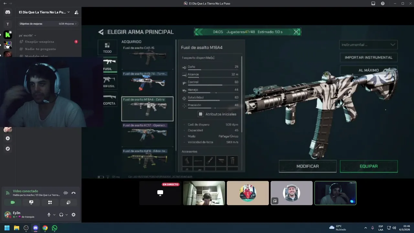The height and width of the screenshot is (233, 414).
Task: Click the EQUIPAR button
Action: tap(369, 166)
